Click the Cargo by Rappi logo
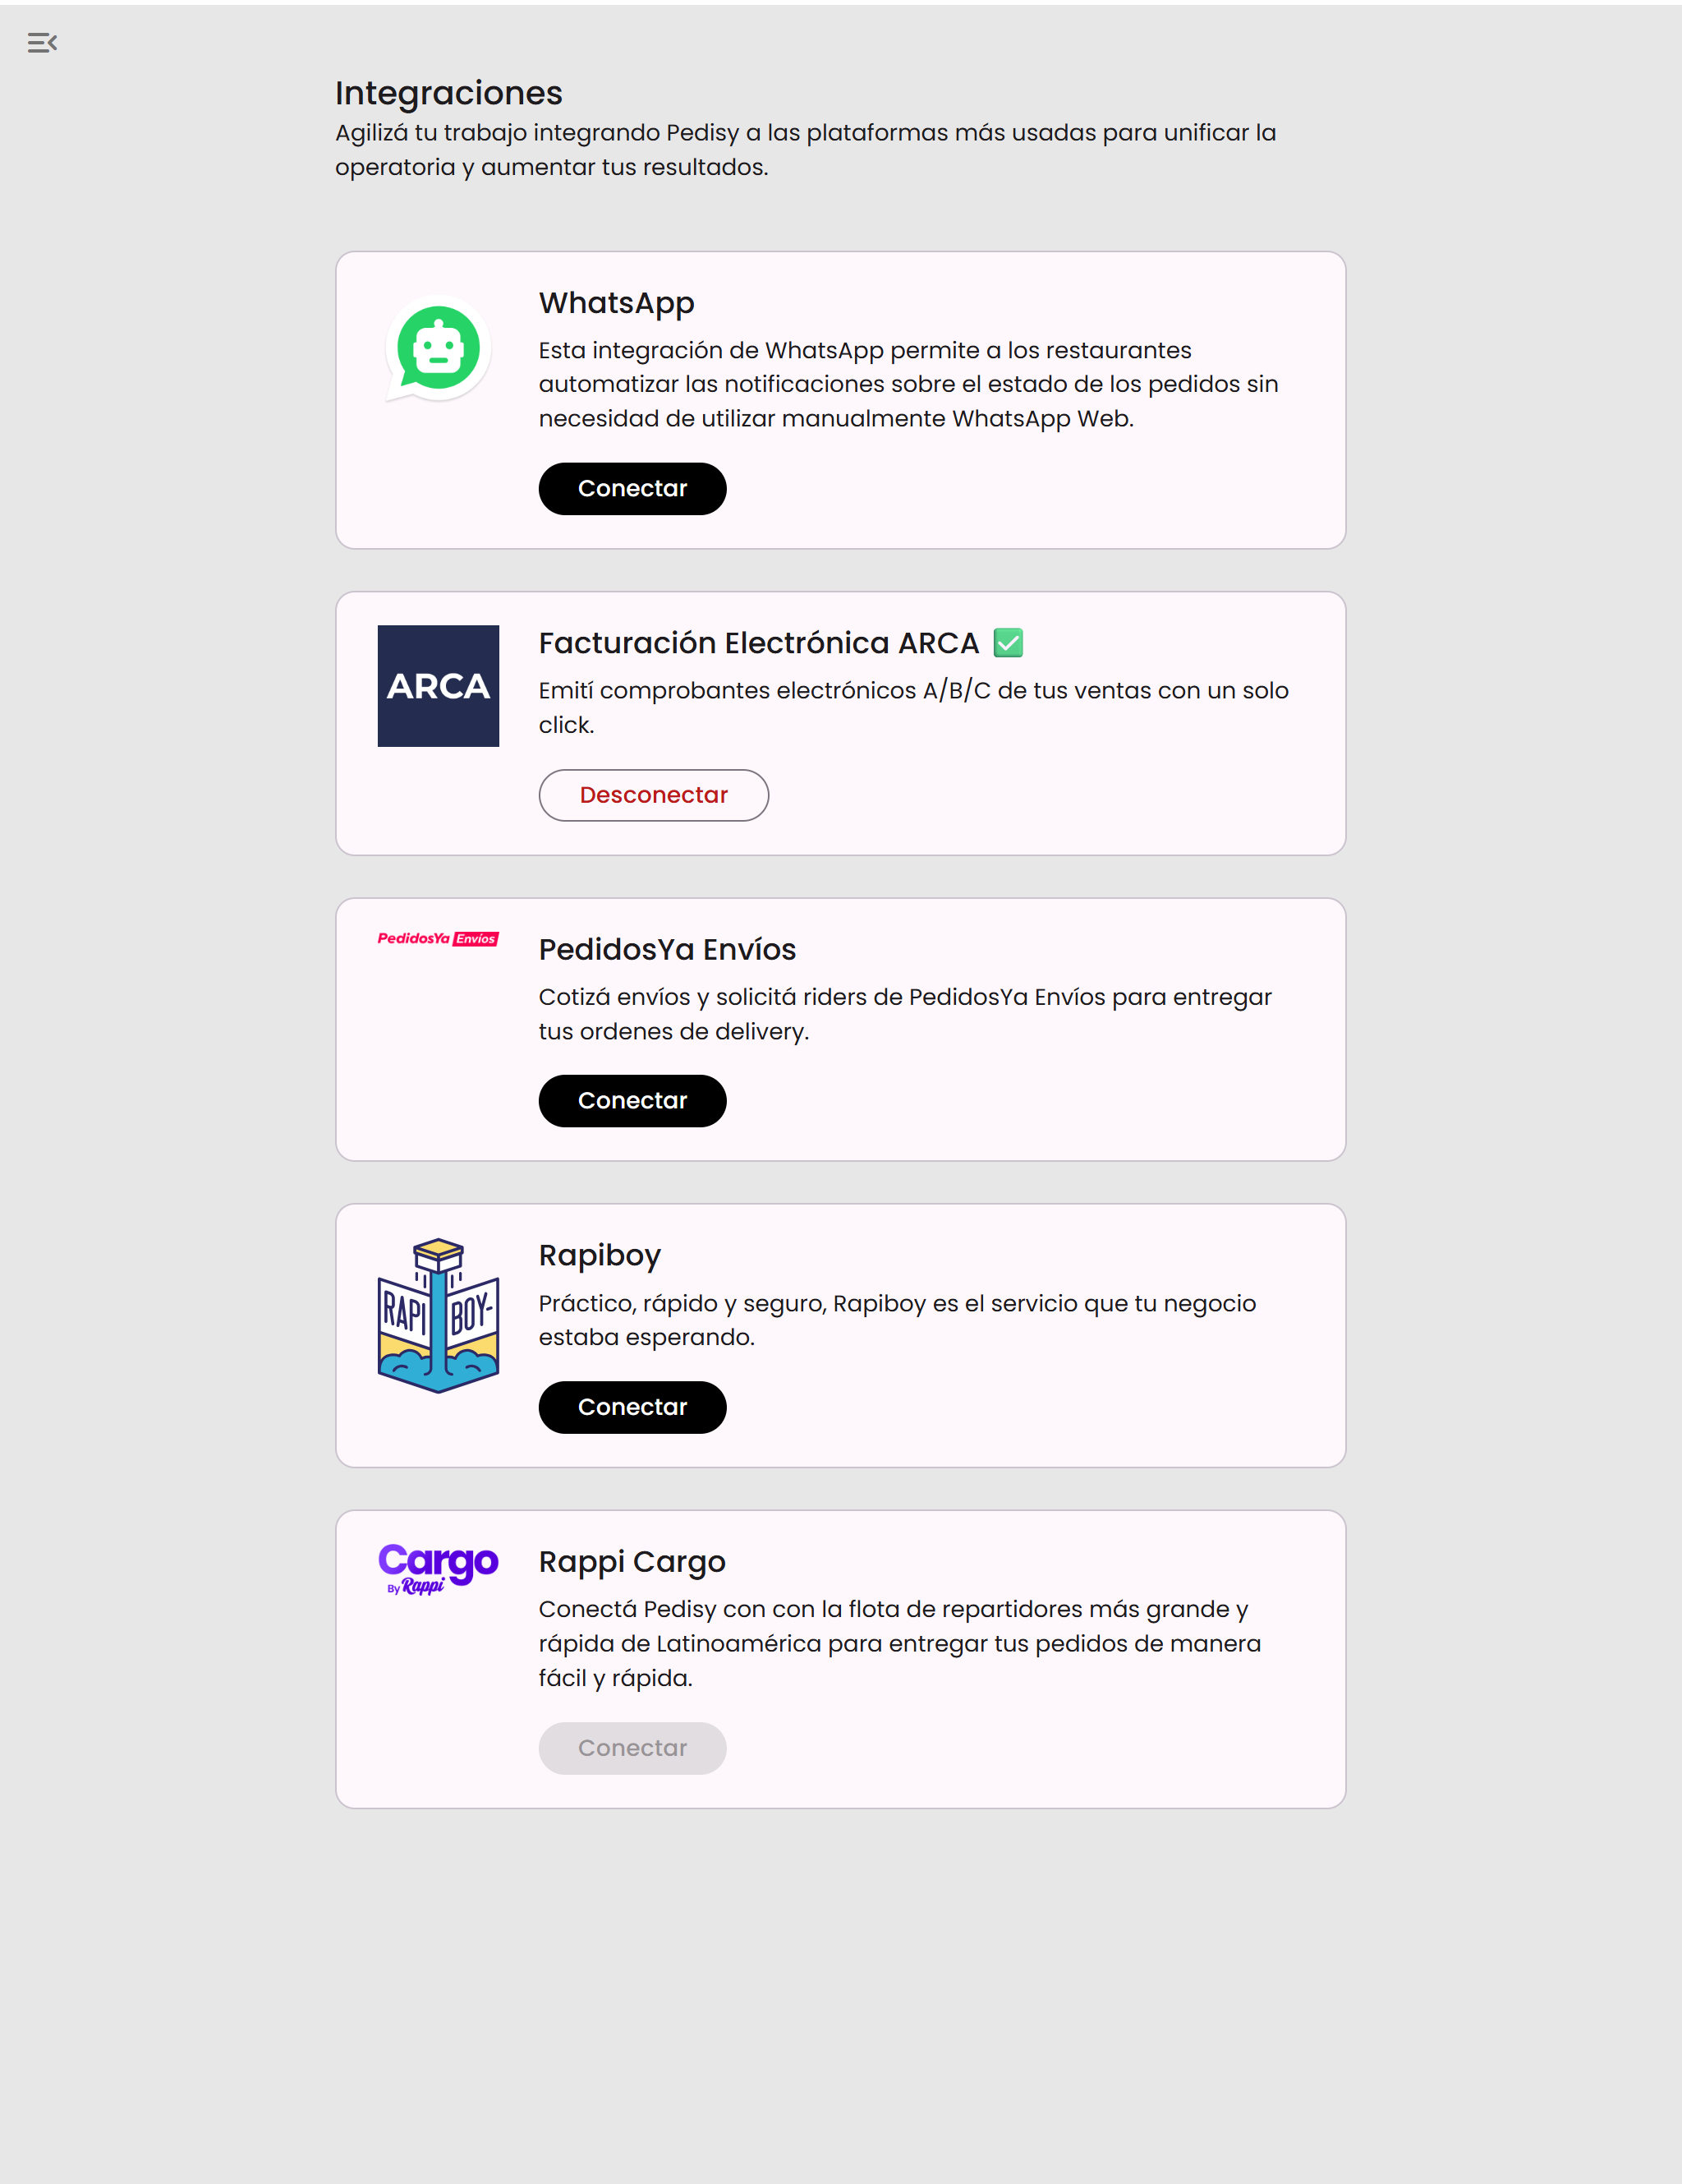 click(x=438, y=1567)
